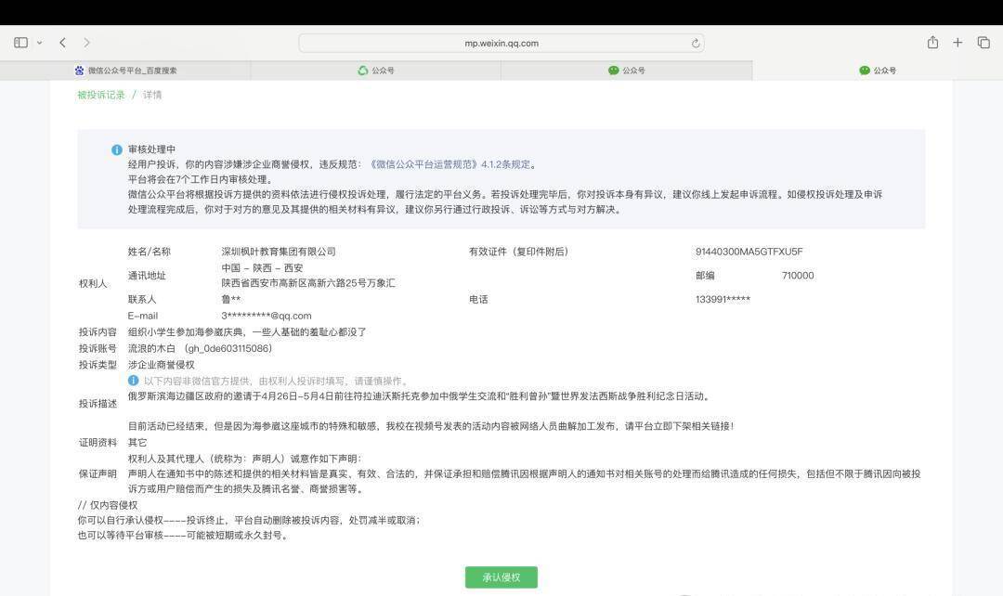Switch to the third 公众号 tab
The height and width of the screenshot is (596, 1003).
click(627, 71)
